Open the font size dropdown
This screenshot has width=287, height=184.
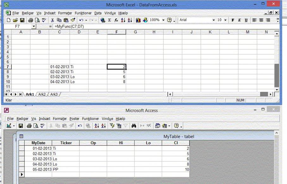pos(225,20)
